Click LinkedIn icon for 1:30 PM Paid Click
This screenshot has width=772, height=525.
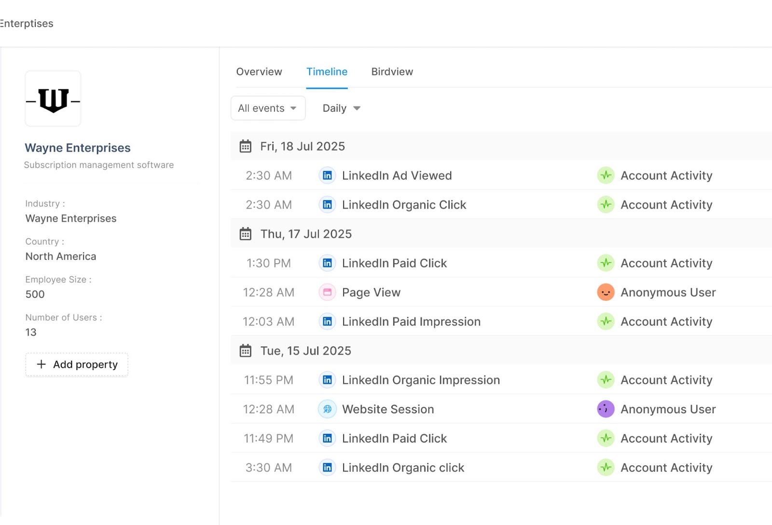(x=327, y=263)
